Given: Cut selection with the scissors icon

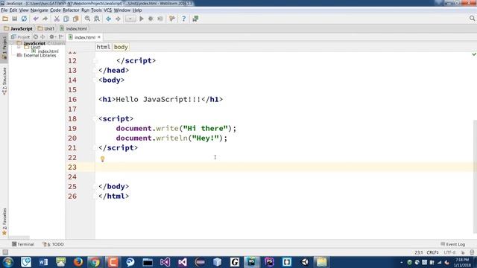Looking at the screenshot, I should point(57,19).
